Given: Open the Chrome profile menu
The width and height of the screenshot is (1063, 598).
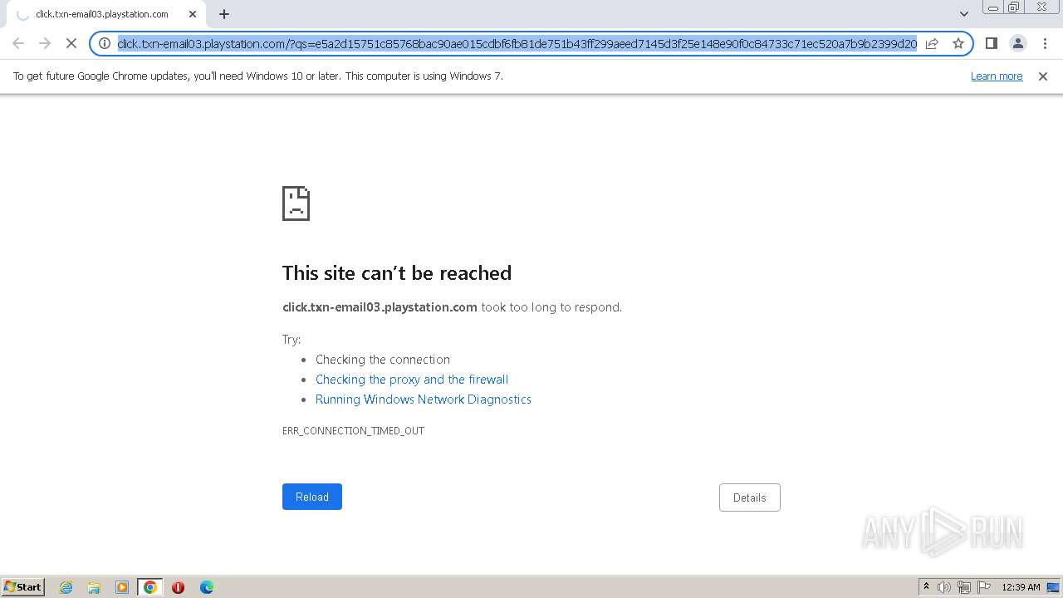Looking at the screenshot, I should click(x=1017, y=43).
